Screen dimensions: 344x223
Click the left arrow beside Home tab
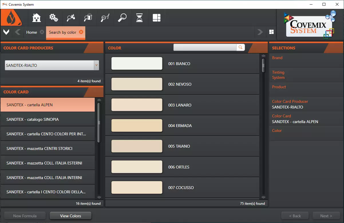[x=17, y=32]
